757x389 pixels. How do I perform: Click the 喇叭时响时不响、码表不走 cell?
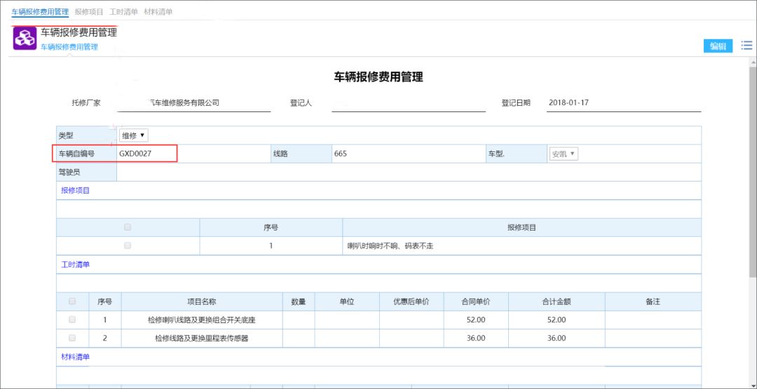pos(521,245)
